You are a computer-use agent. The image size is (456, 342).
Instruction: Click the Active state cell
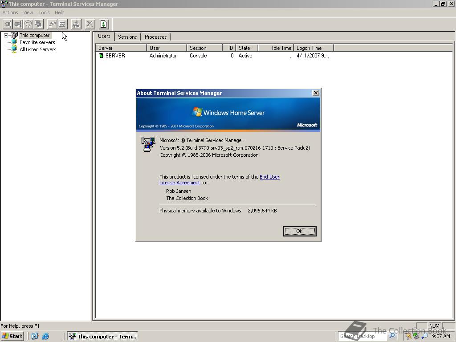click(245, 56)
